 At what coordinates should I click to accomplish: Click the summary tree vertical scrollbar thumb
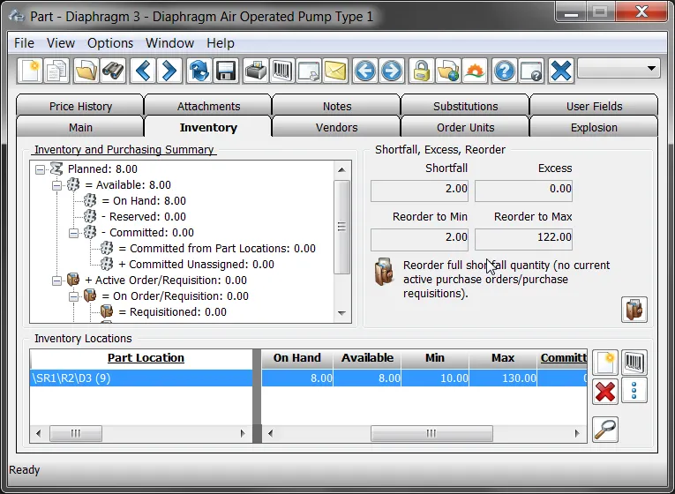pyautogui.click(x=341, y=227)
